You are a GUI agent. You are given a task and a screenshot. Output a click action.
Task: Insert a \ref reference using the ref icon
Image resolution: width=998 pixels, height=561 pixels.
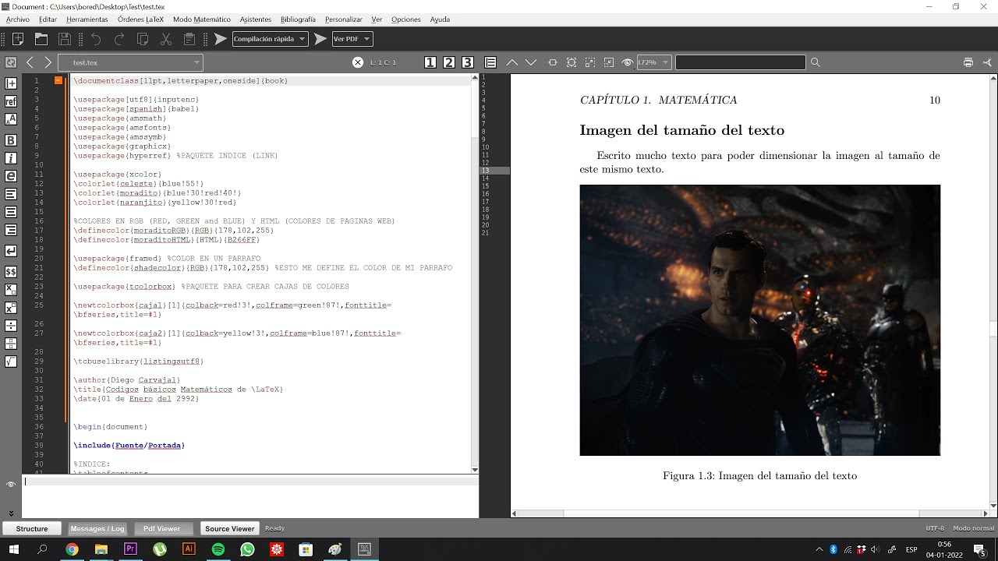pyautogui.click(x=11, y=101)
